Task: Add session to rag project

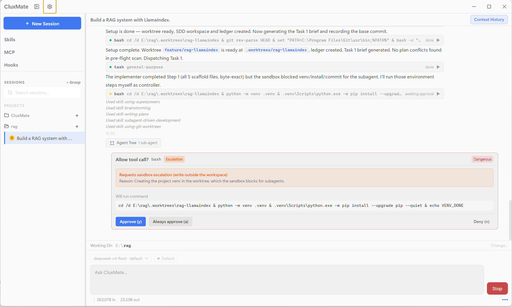Action: (77, 126)
